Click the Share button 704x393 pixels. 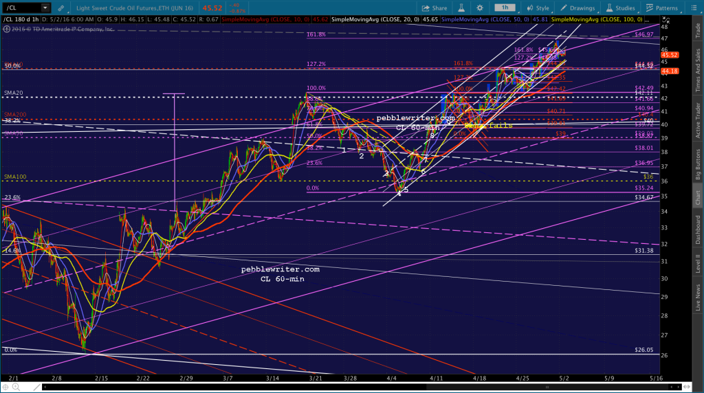434,8
